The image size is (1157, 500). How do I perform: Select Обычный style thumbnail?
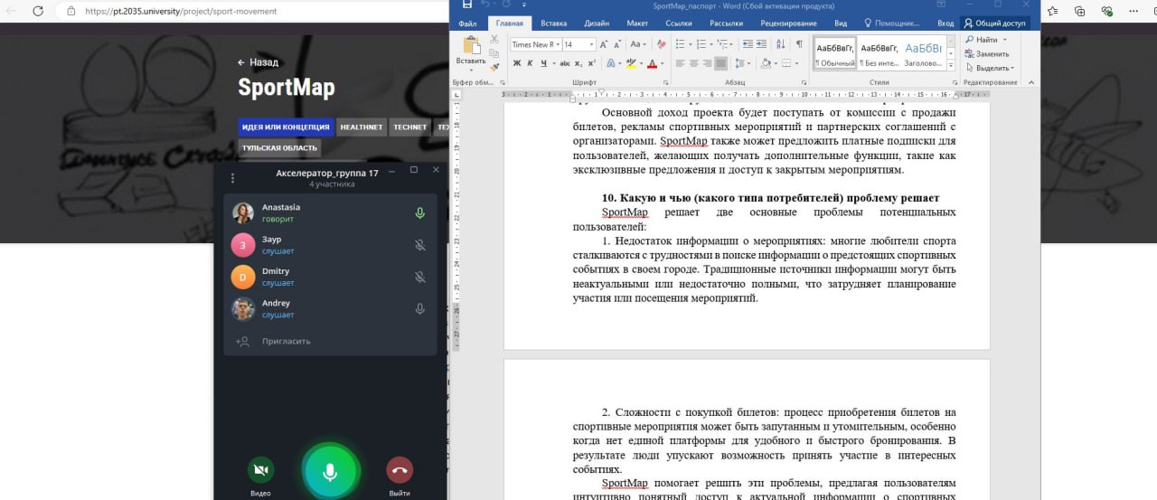834,53
